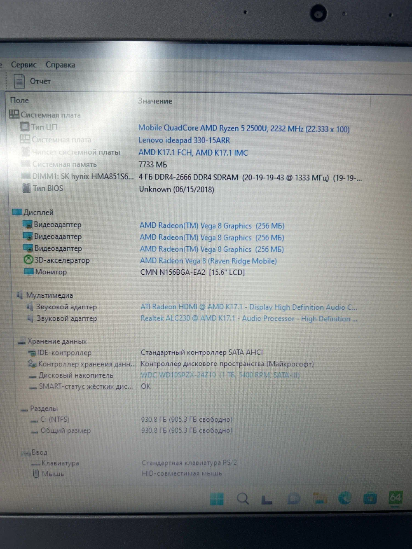Open the WDC WD10SPZX disk drive link
The height and width of the screenshot is (549, 412).
coord(220,375)
